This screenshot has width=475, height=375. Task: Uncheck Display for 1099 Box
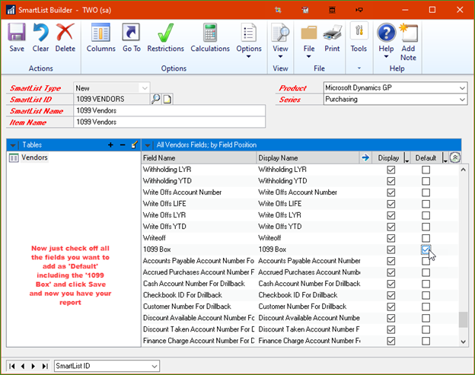point(391,249)
